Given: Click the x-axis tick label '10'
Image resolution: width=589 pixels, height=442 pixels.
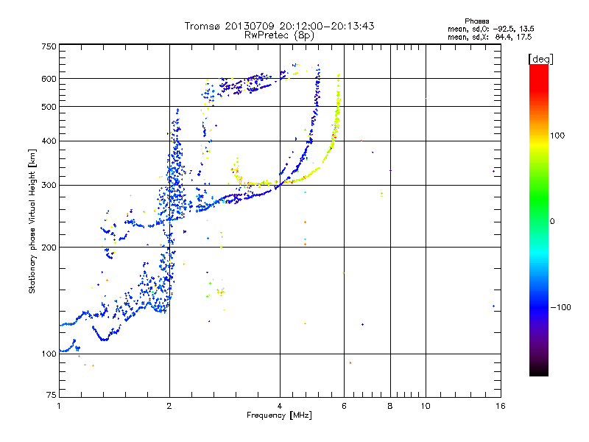Looking at the screenshot, I should (x=426, y=406).
